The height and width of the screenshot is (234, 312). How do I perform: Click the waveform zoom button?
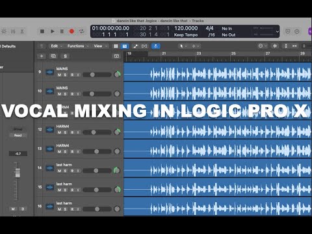pyautogui.click(x=275, y=46)
